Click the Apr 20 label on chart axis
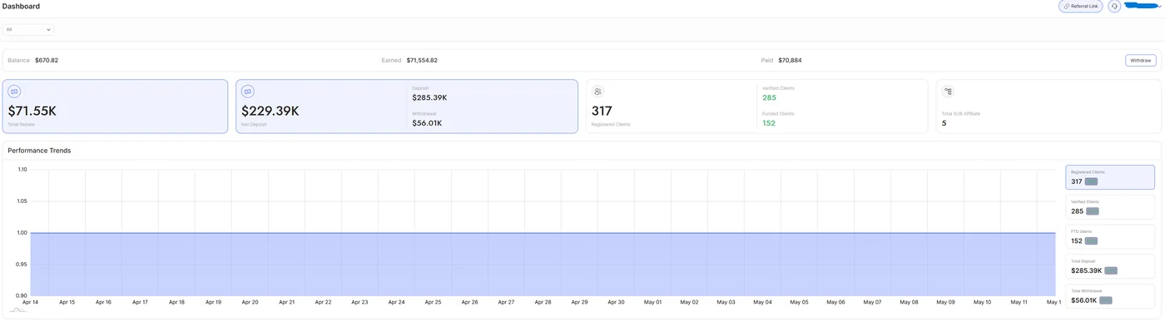Image resolution: width=1165 pixels, height=322 pixels. [x=250, y=302]
